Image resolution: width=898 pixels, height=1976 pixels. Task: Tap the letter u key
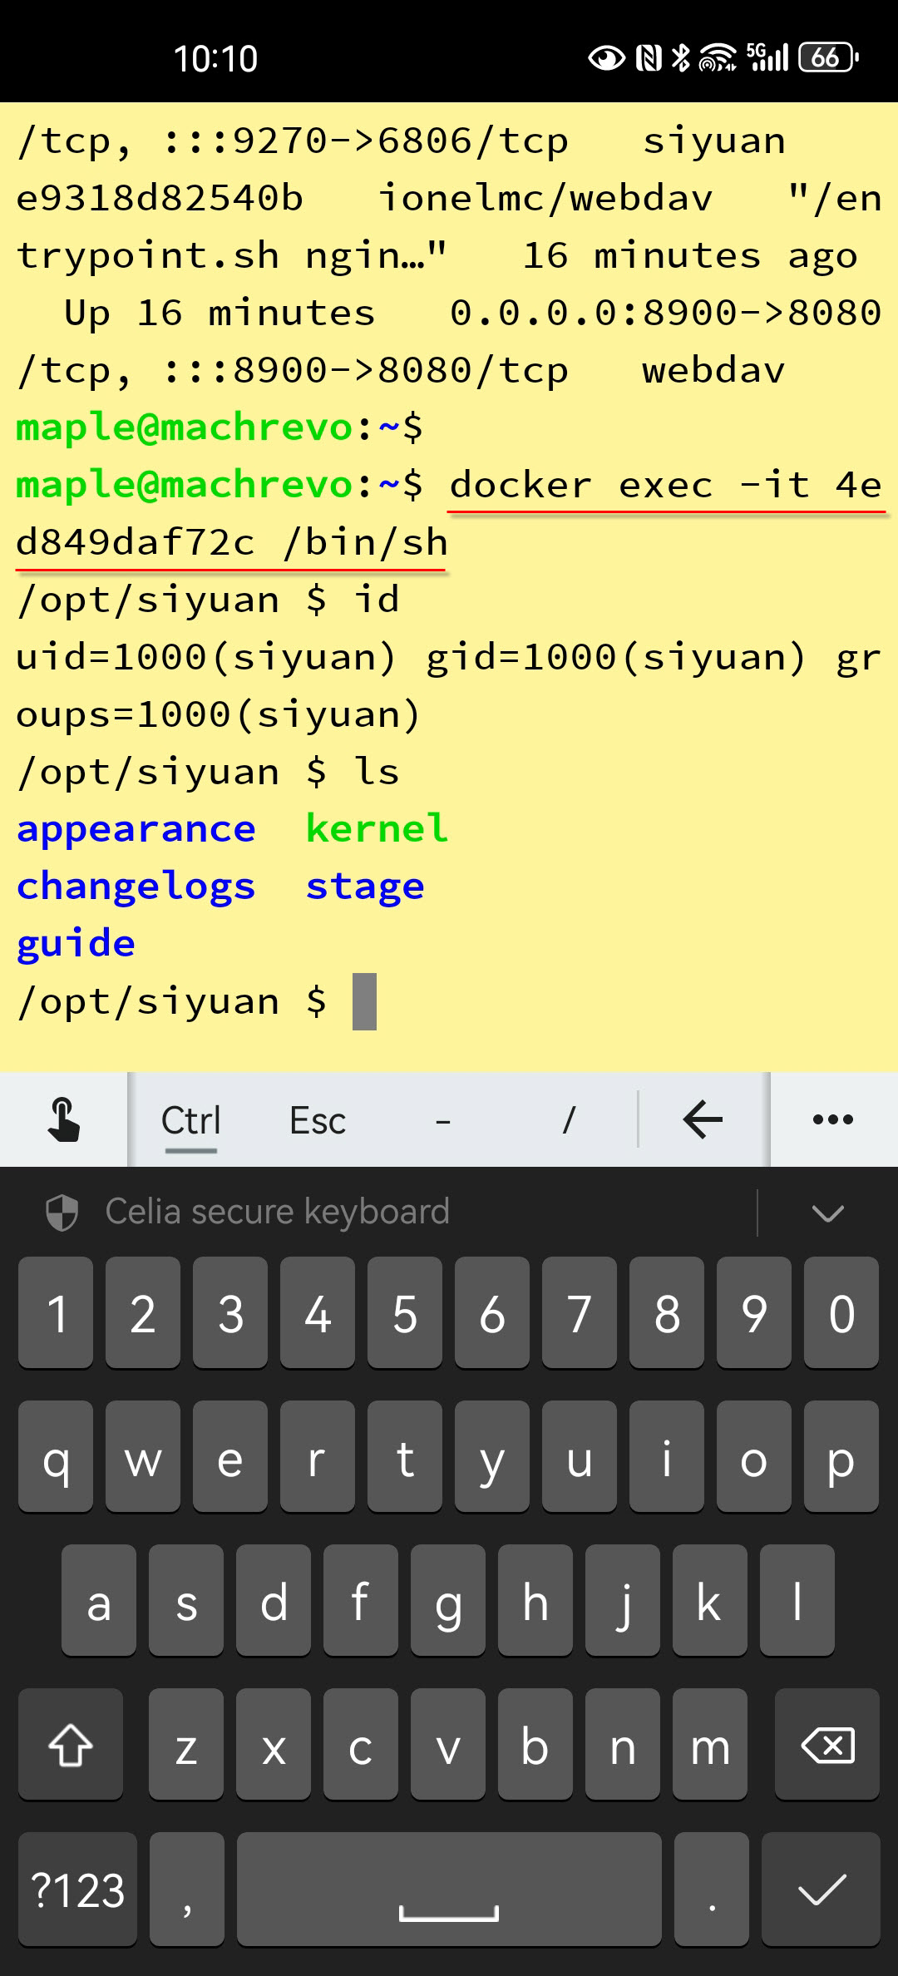pos(580,1456)
